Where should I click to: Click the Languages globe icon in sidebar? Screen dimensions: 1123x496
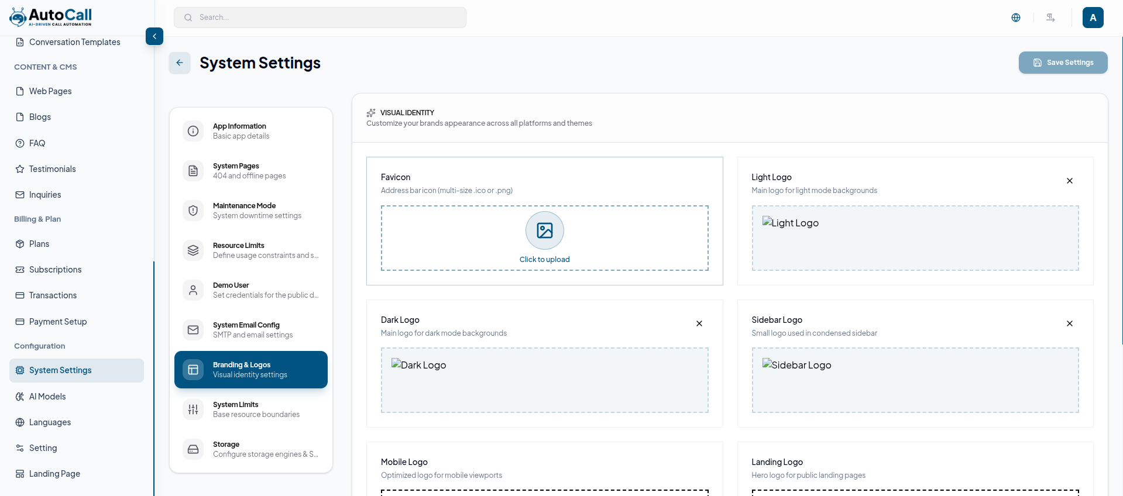pyautogui.click(x=20, y=422)
